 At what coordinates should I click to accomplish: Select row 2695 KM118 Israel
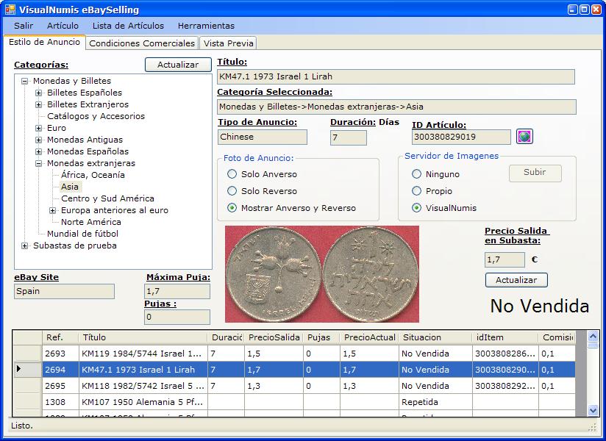coord(293,386)
